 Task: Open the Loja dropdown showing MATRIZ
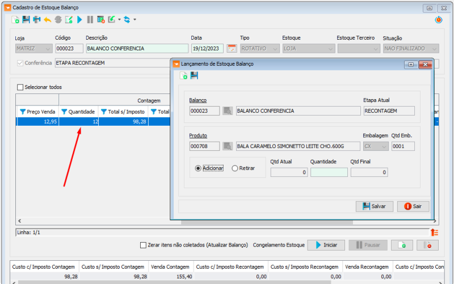(34, 48)
